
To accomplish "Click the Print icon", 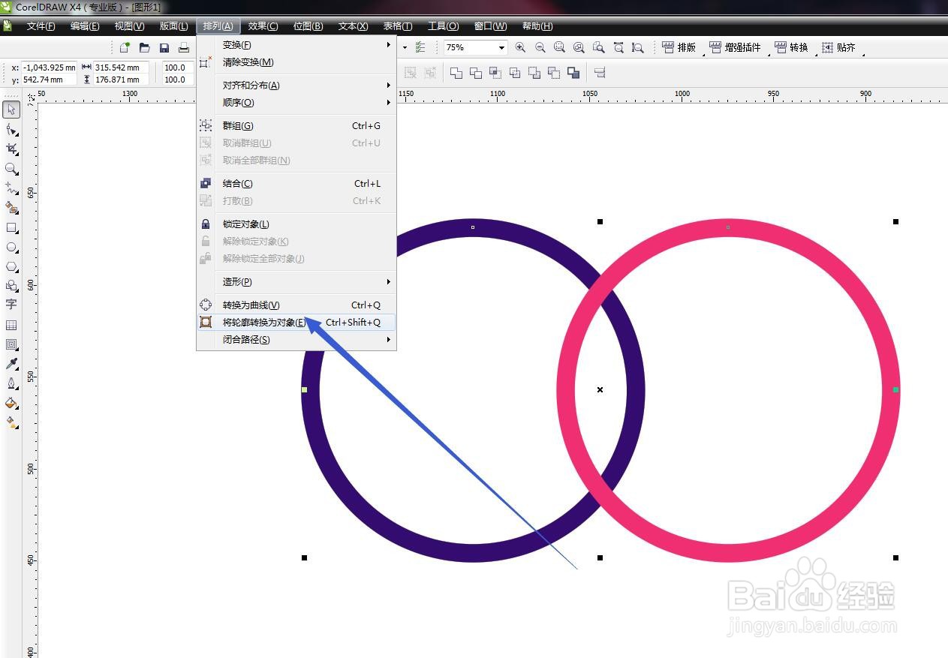I will [x=184, y=47].
